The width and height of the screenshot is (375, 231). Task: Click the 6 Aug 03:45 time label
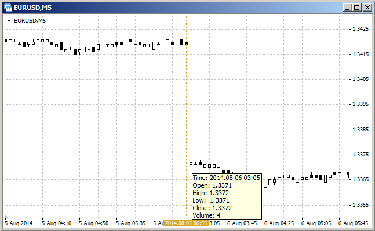pyautogui.click(x=242, y=223)
